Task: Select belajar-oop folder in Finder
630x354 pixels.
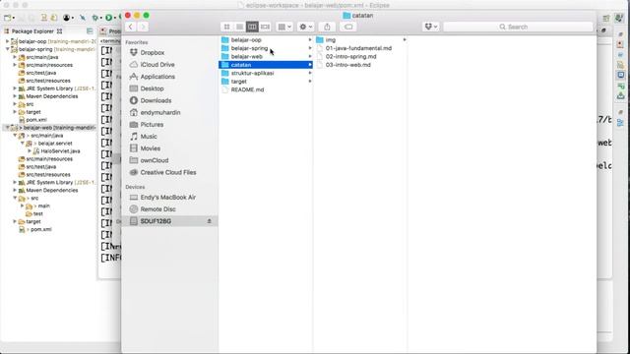Action: 266,39
